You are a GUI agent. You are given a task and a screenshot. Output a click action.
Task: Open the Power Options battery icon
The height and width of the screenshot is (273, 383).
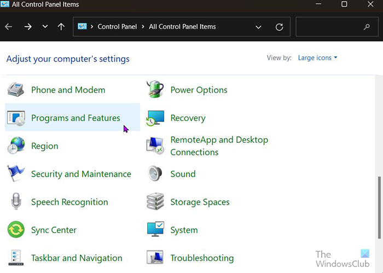click(155, 90)
